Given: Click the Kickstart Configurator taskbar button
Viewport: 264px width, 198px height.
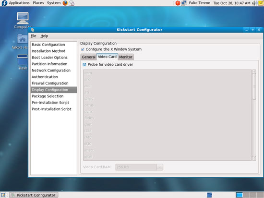Looking at the screenshot, I should (34, 195).
